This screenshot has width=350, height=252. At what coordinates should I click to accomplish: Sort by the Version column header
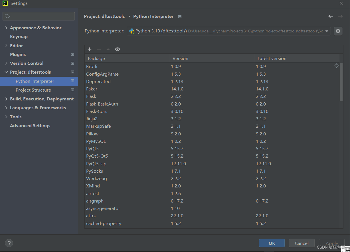click(212, 58)
